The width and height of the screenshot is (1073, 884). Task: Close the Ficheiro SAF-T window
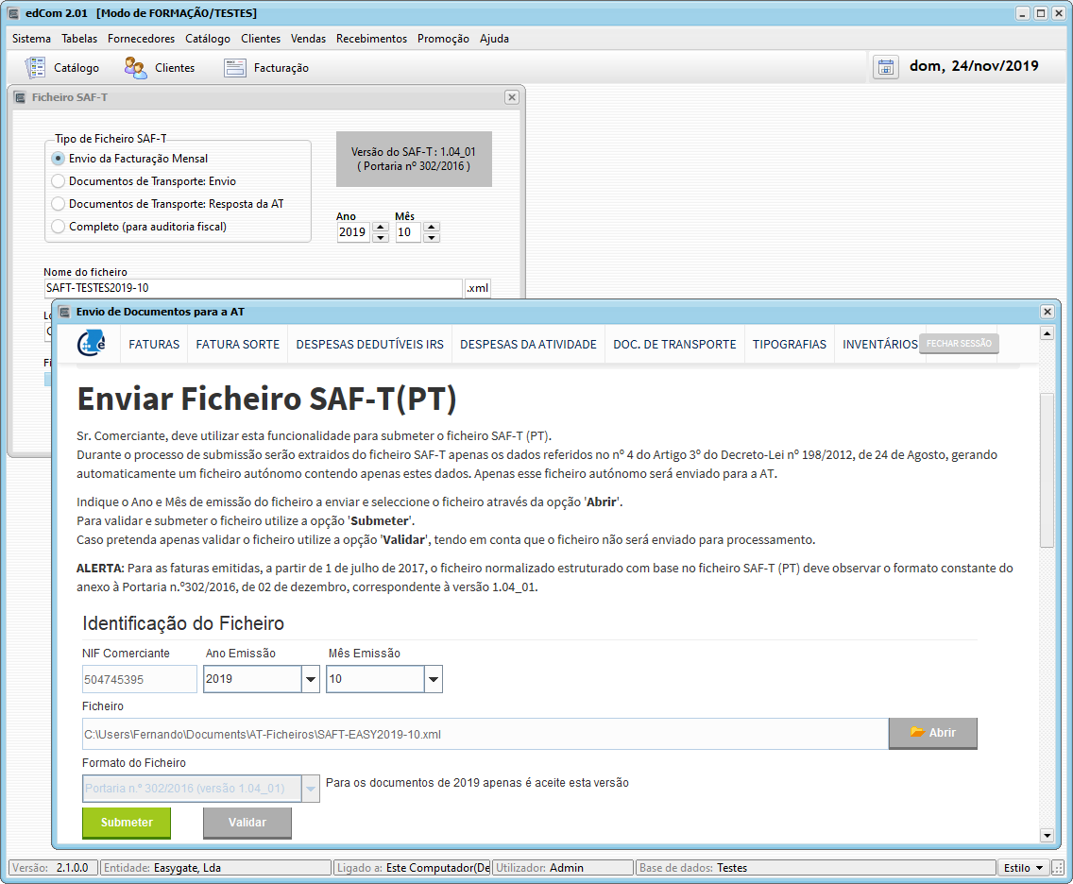click(512, 97)
